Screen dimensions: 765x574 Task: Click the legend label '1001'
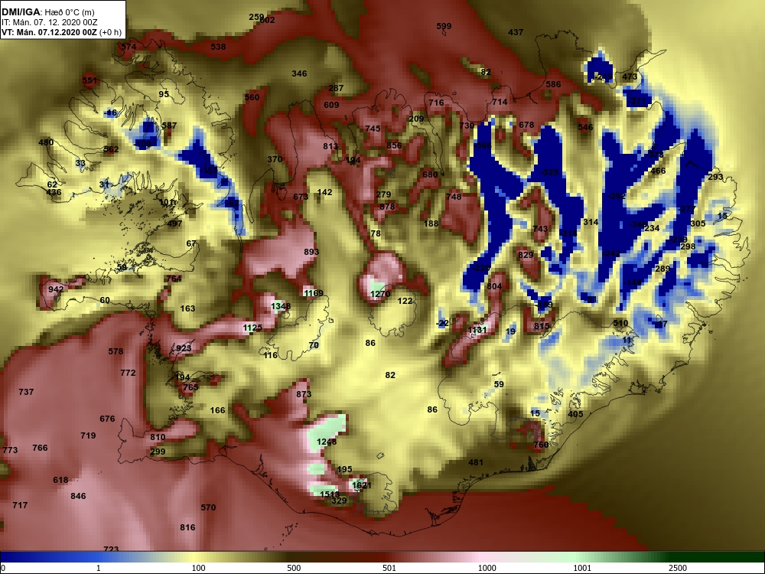click(x=582, y=568)
